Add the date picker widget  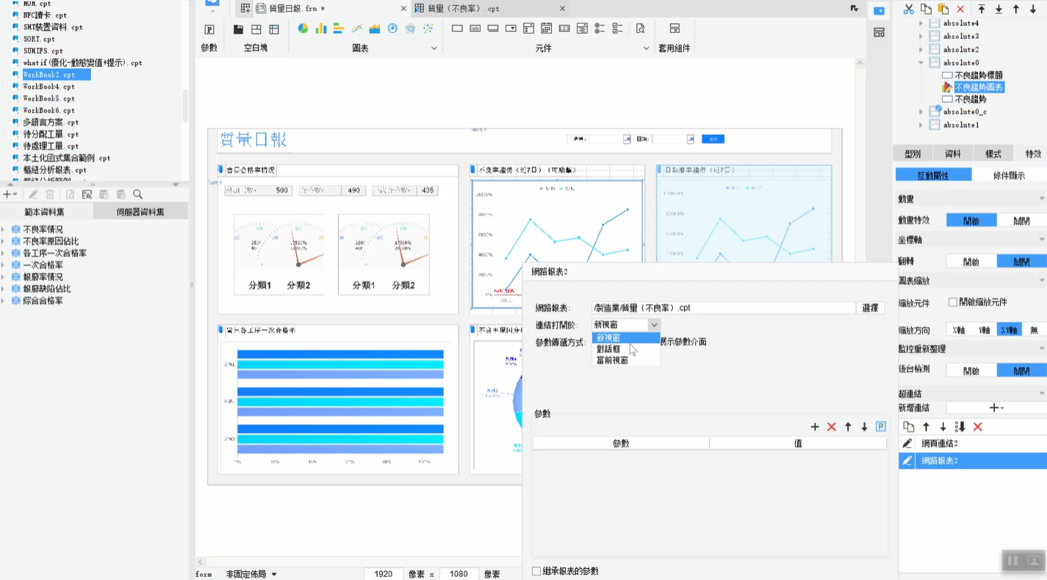[x=547, y=29]
